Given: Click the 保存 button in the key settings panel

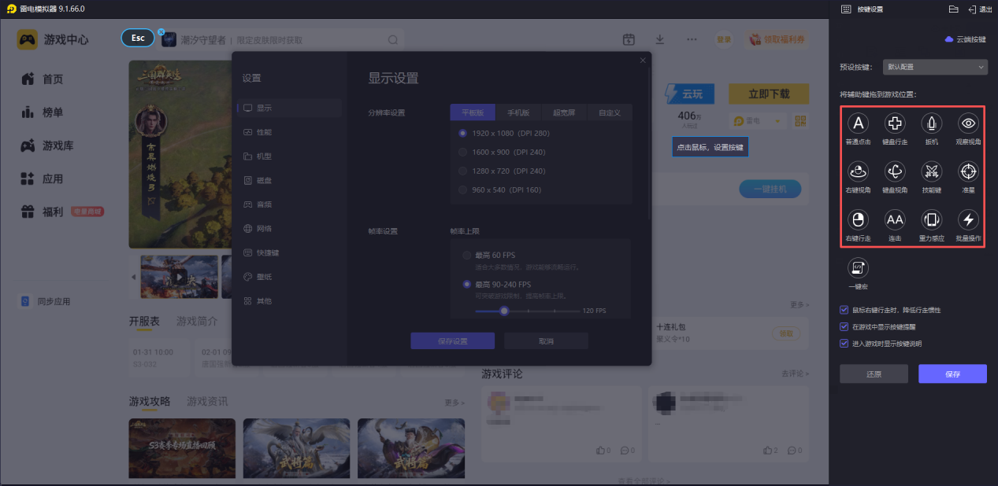Looking at the screenshot, I should coord(952,374).
